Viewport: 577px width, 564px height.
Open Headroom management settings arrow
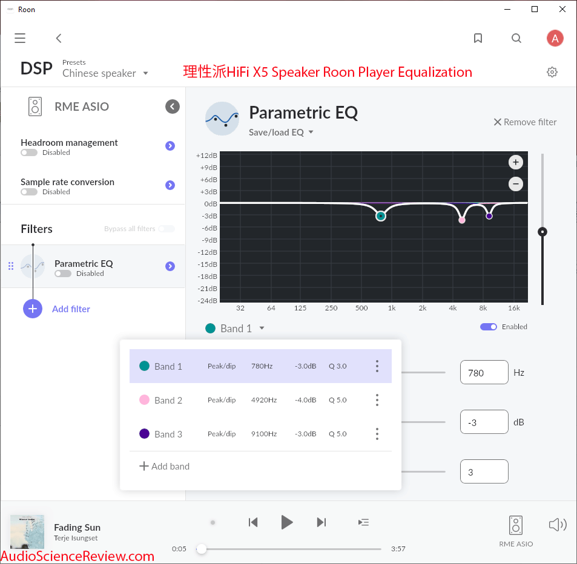pyautogui.click(x=170, y=146)
